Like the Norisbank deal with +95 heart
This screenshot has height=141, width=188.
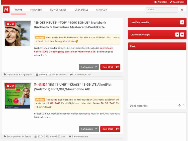[x=11, y=24]
